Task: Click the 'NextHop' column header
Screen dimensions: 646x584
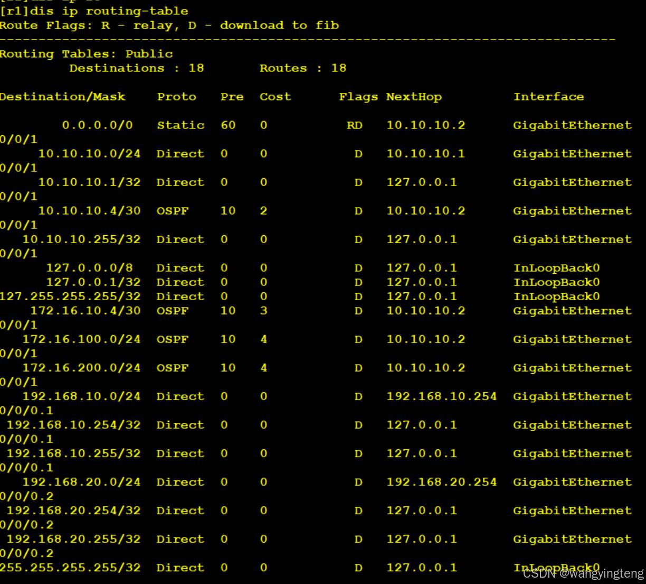Action: pyautogui.click(x=414, y=96)
